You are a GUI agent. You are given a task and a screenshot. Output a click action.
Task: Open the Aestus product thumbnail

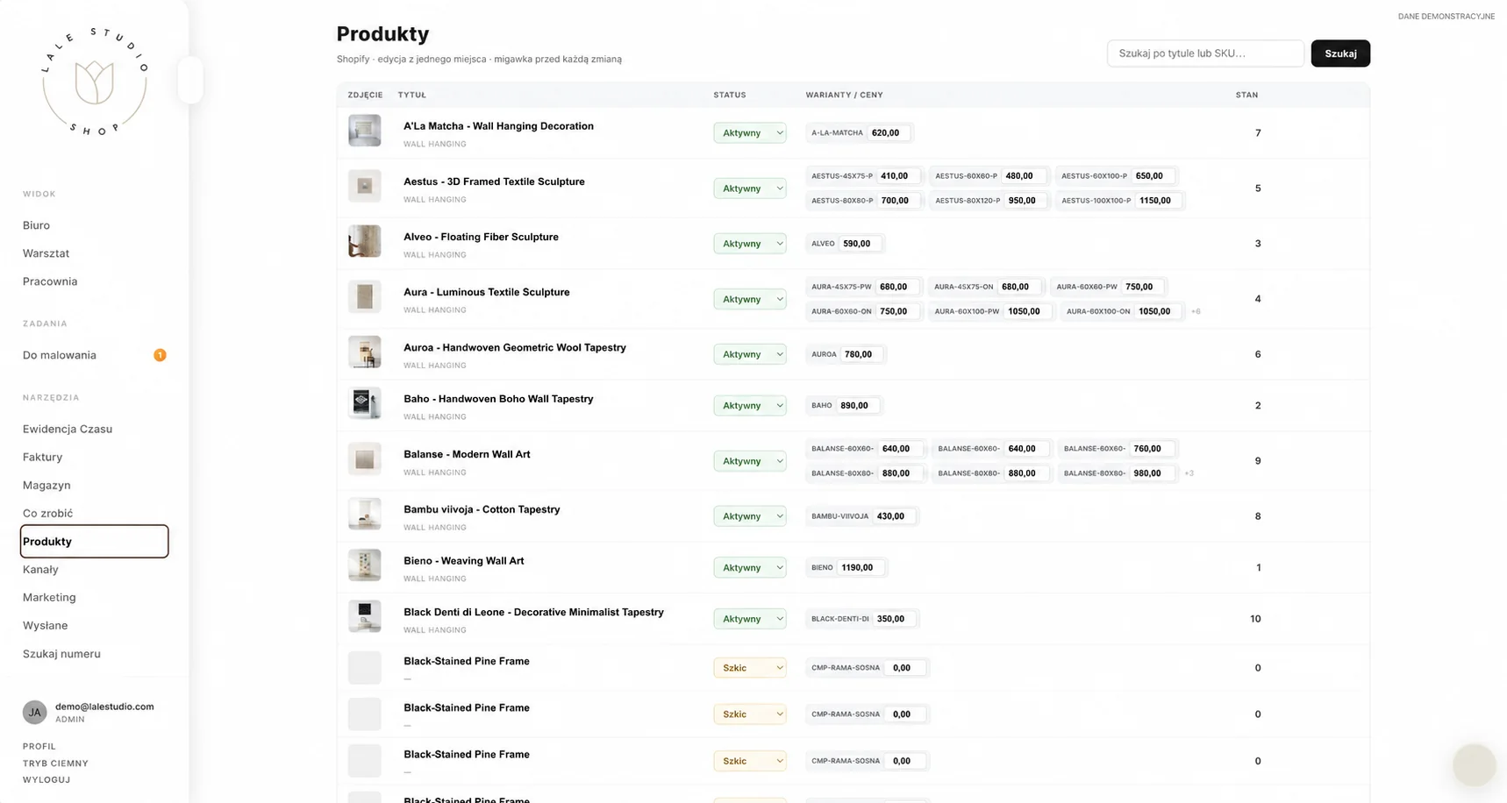click(364, 186)
